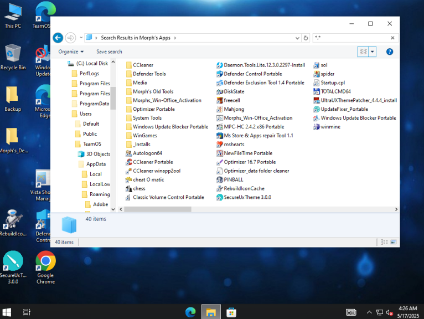Screen dimensions: 424x319
Task: Select cheat O matic item
Action: pyautogui.click(x=145, y=179)
